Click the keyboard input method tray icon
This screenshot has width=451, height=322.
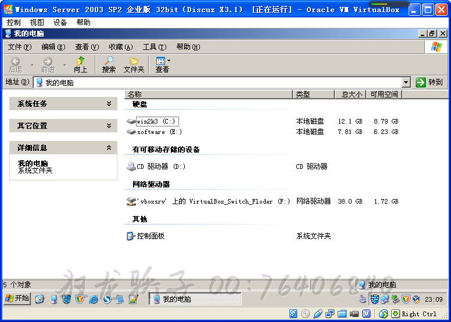click(x=363, y=299)
